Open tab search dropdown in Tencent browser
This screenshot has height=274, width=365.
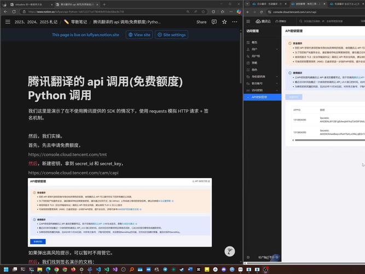pyautogui.click(x=247, y=4)
